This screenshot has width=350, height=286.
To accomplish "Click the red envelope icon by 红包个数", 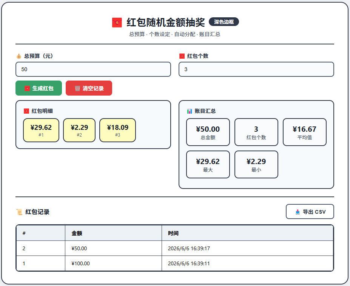I will [182, 56].
